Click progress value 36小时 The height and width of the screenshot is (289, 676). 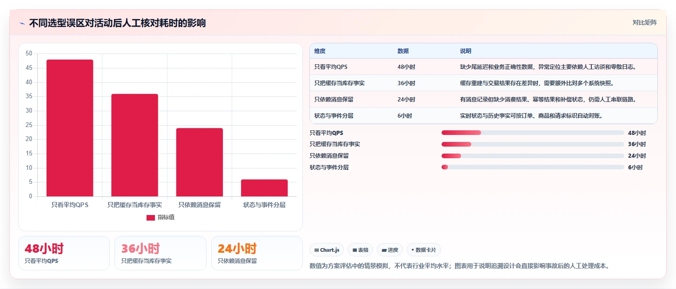(x=637, y=144)
